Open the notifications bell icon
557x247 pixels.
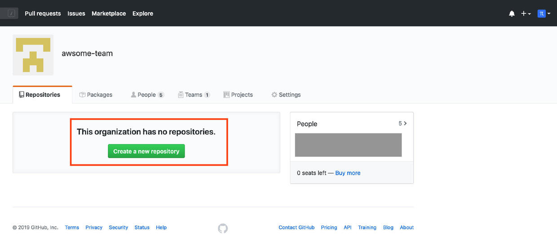[x=512, y=14]
